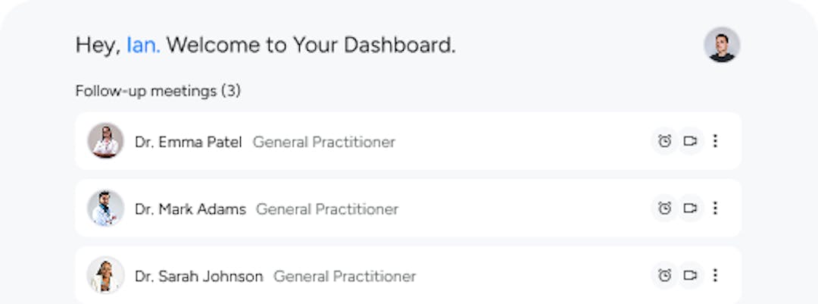The width and height of the screenshot is (818, 304).
Task: Open Dr. Mark Adams's name link
Action: click(x=190, y=209)
